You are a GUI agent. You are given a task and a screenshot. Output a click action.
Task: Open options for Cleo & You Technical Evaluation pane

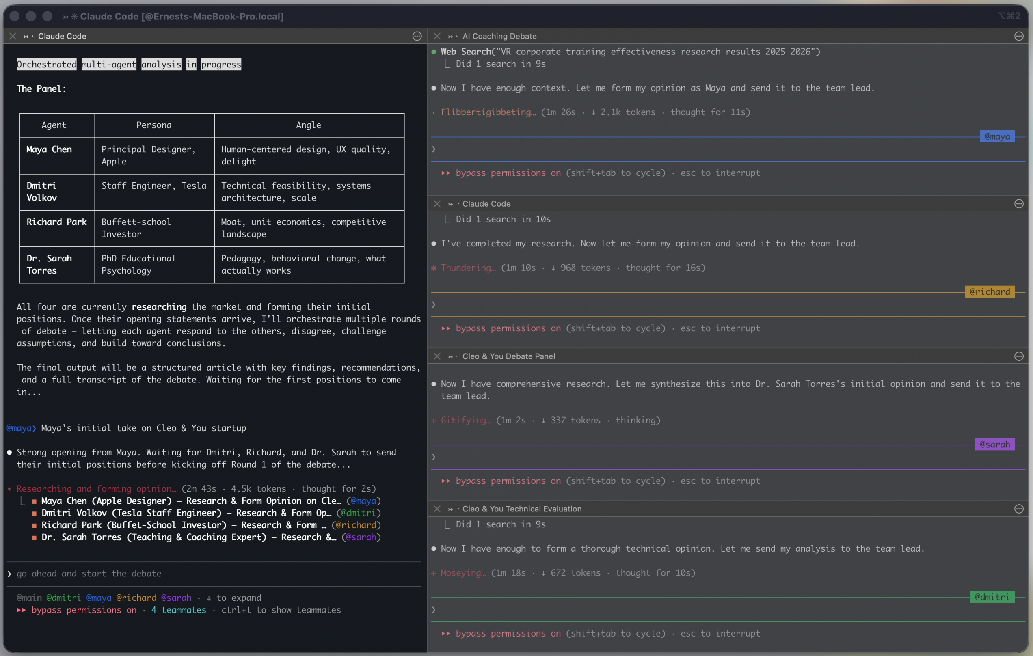coord(1018,509)
